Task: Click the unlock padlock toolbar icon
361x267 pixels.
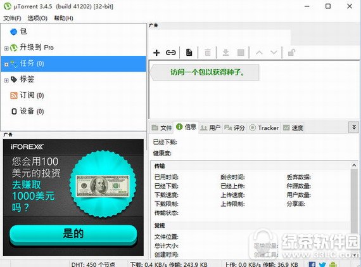Action: pyautogui.click(x=291, y=53)
